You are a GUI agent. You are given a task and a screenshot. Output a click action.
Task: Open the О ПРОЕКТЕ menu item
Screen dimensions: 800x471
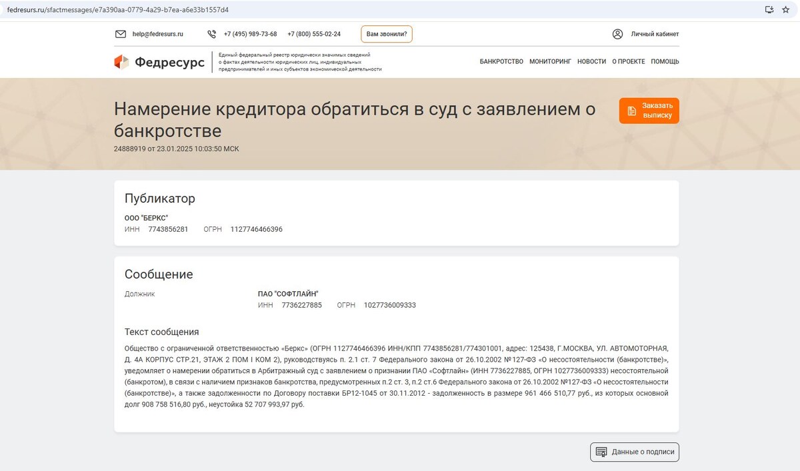pos(629,61)
